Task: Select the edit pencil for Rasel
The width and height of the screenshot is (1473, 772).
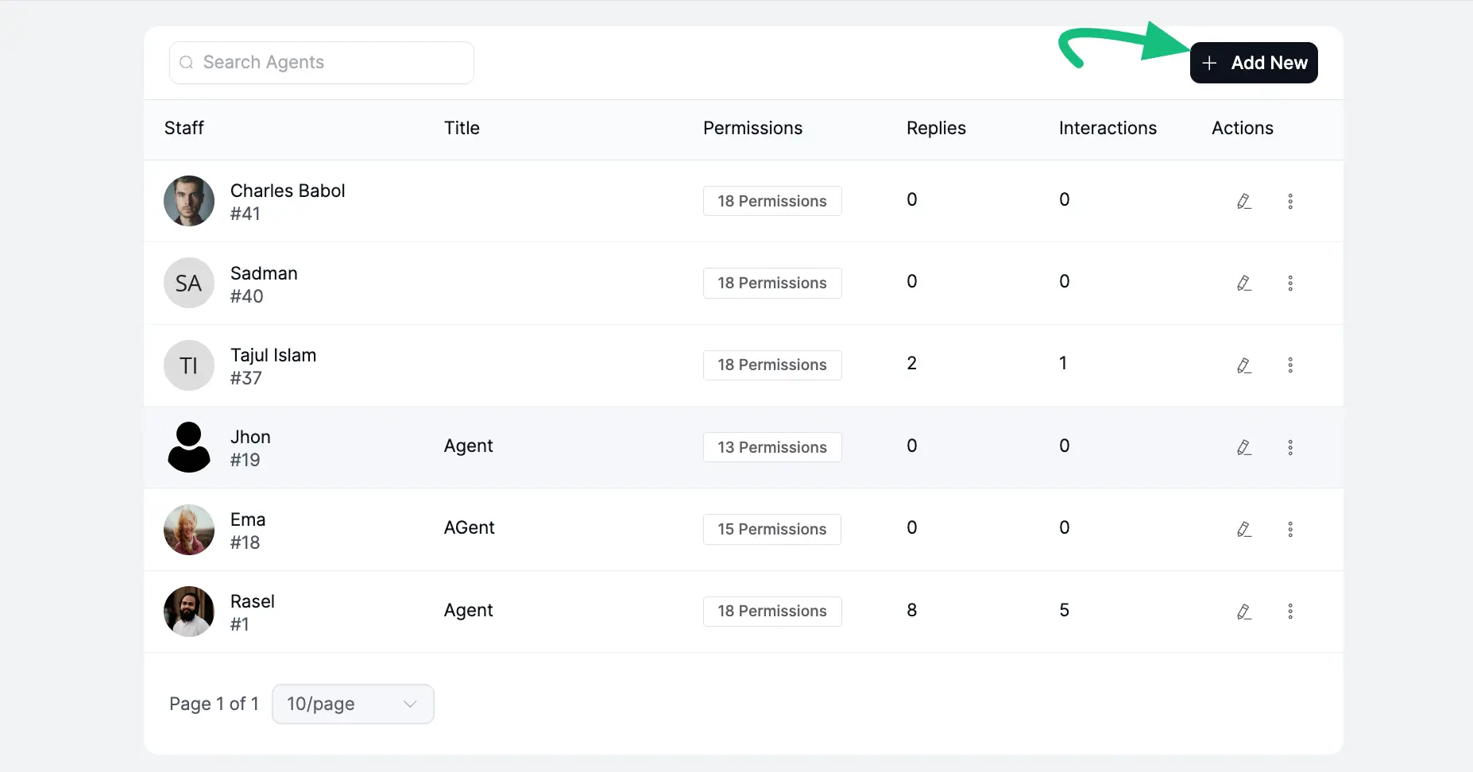Action: [1243, 612]
